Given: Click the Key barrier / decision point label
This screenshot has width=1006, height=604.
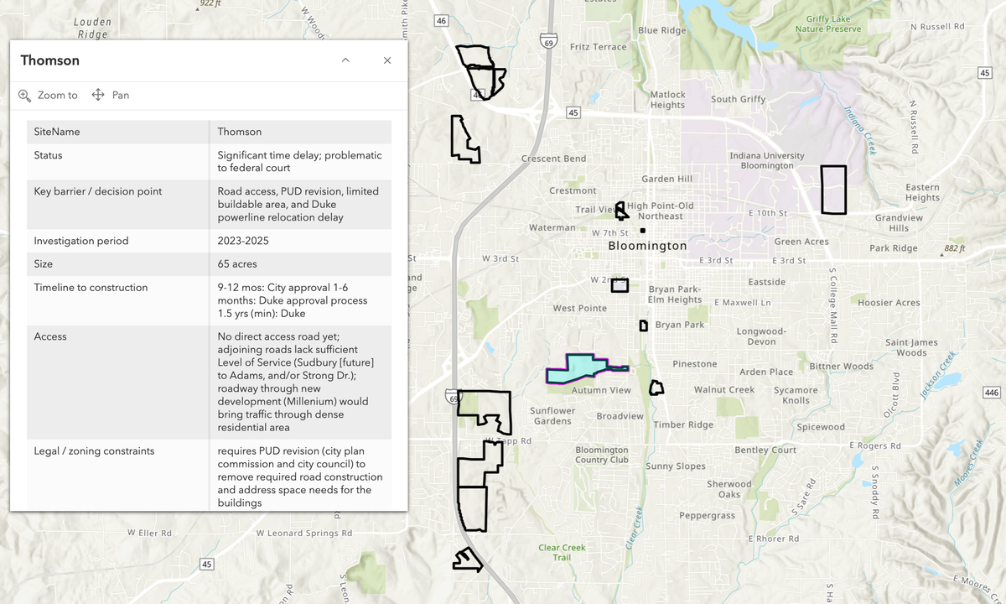Looking at the screenshot, I should [98, 191].
